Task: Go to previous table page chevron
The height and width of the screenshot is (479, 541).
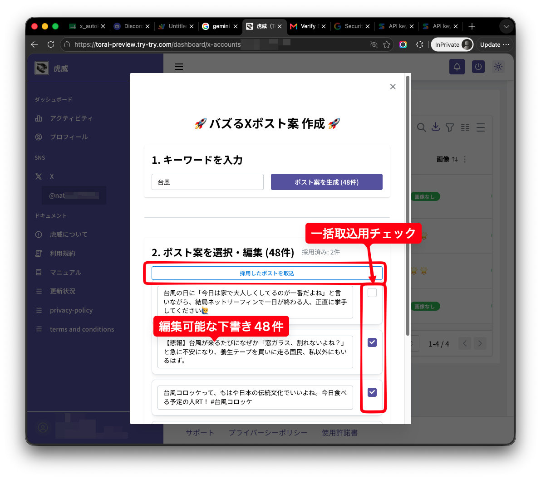Action: [465, 343]
